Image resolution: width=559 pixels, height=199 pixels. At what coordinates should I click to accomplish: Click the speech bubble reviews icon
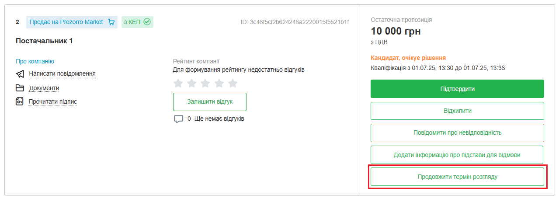178,119
